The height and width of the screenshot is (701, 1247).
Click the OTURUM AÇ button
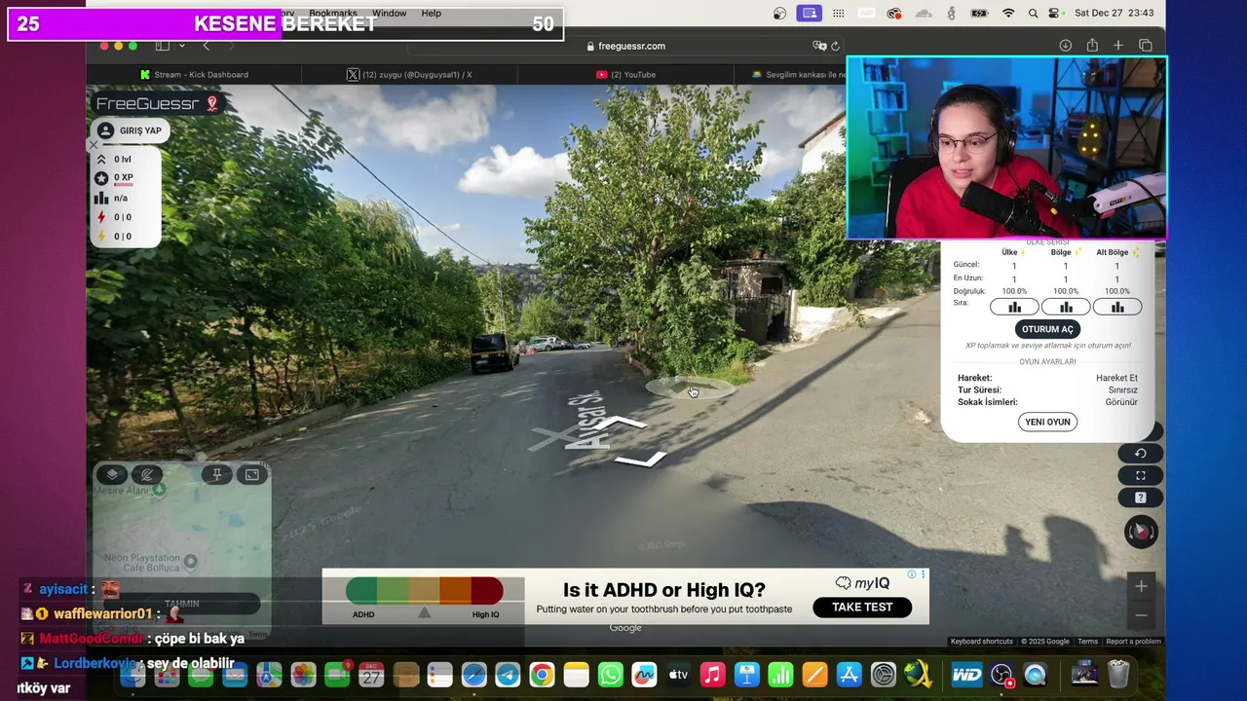pos(1047,329)
